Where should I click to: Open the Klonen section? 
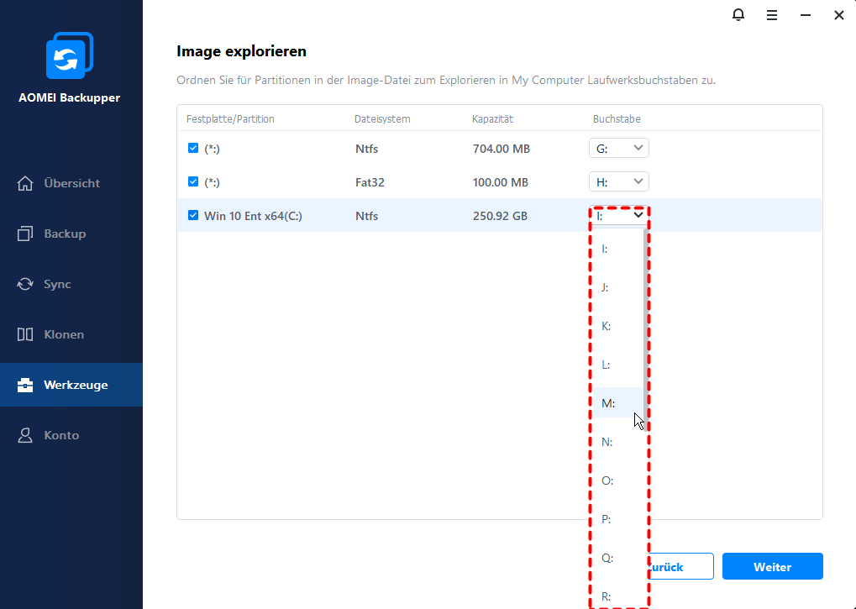(71, 334)
